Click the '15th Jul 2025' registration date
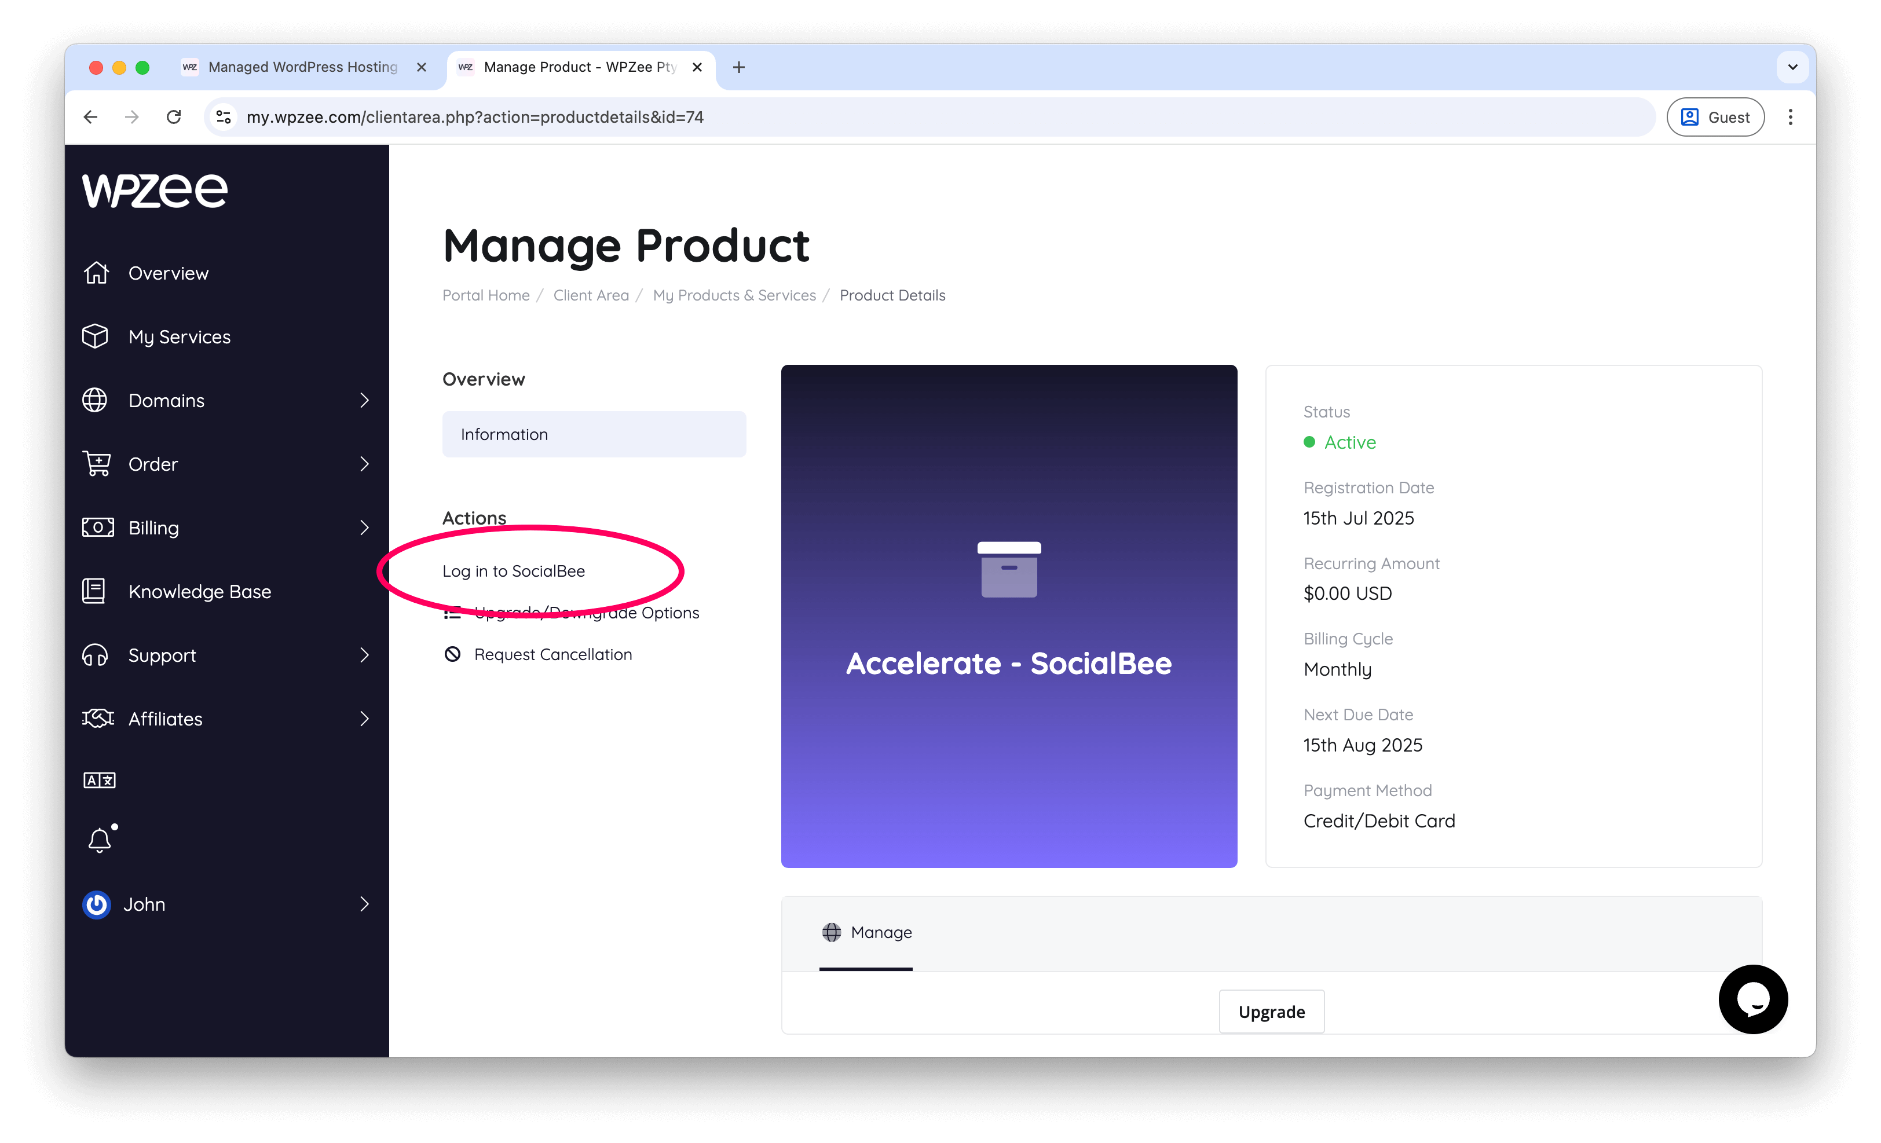 tap(1358, 518)
